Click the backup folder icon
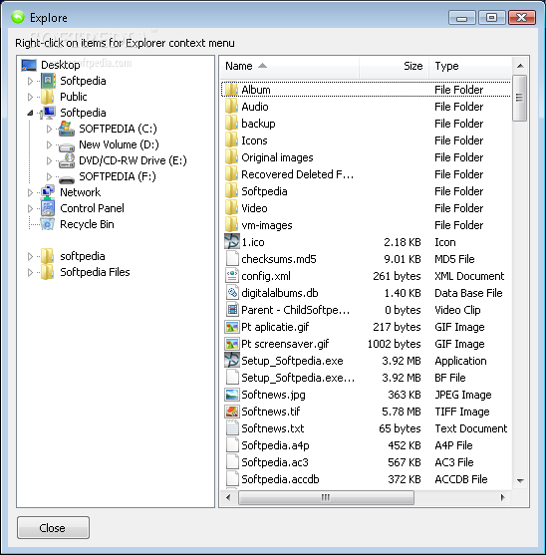This screenshot has width=546, height=555. tap(231, 124)
